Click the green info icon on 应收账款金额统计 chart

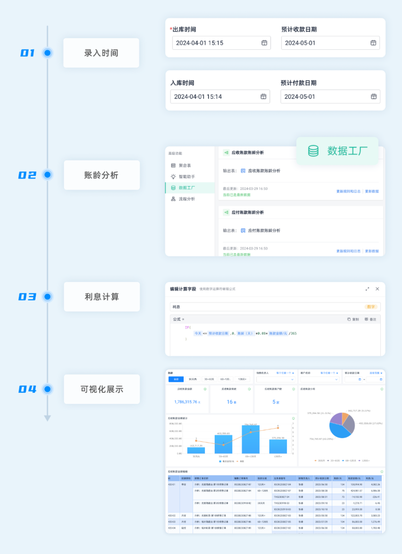tap(293, 418)
